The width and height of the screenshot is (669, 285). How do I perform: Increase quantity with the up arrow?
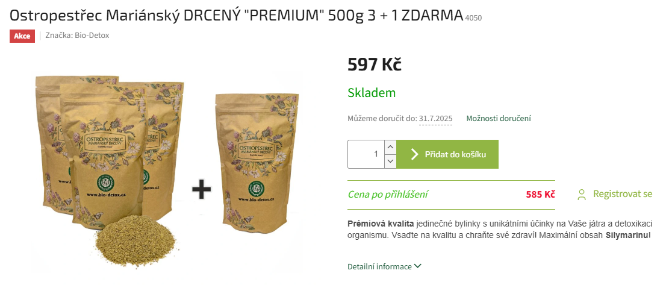coord(390,147)
